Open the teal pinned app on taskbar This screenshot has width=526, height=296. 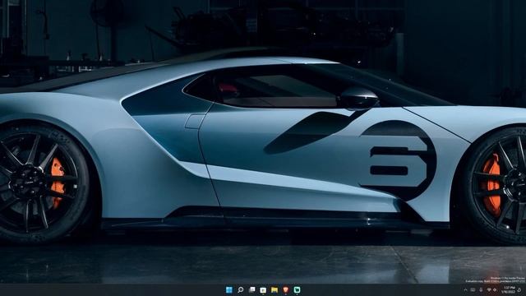coord(297,289)
